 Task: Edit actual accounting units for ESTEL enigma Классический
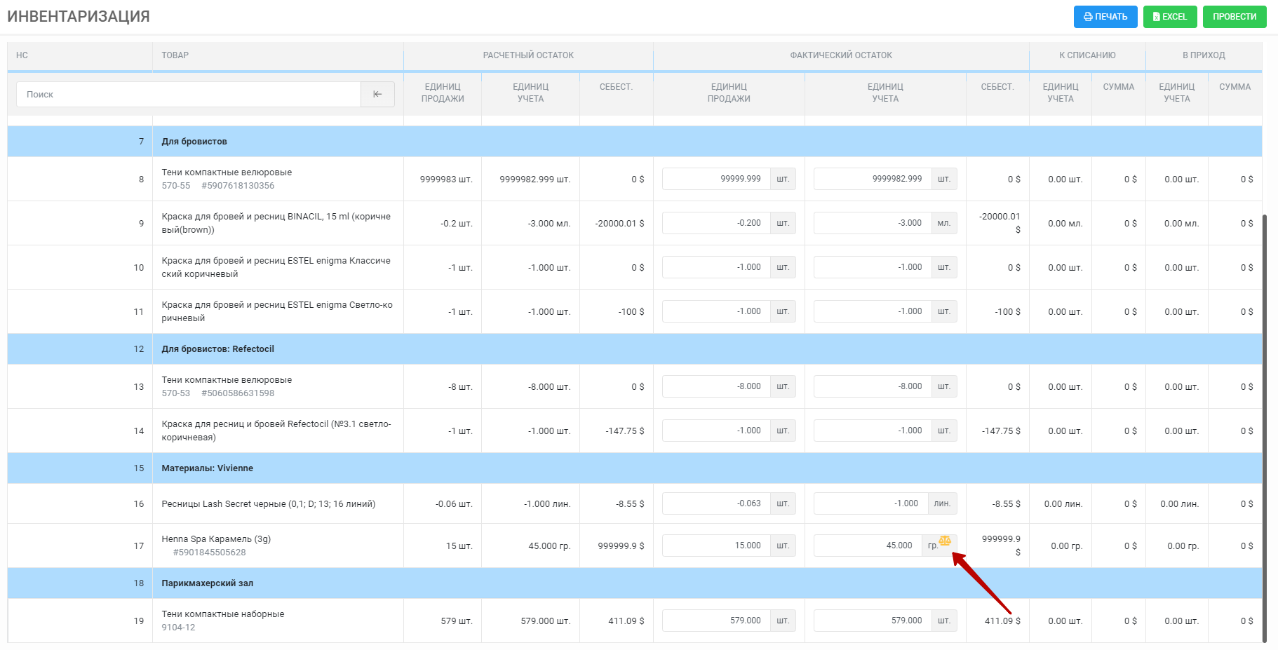pos(873,267)
